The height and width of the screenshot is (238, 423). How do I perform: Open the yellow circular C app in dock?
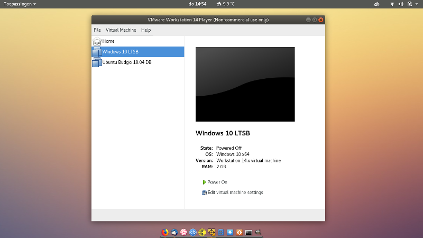[x=202, y=232]
